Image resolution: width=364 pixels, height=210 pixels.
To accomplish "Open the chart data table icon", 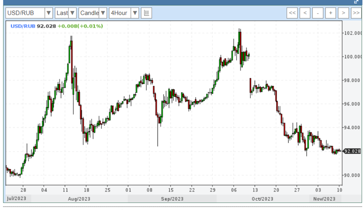I will pos(146,13).
